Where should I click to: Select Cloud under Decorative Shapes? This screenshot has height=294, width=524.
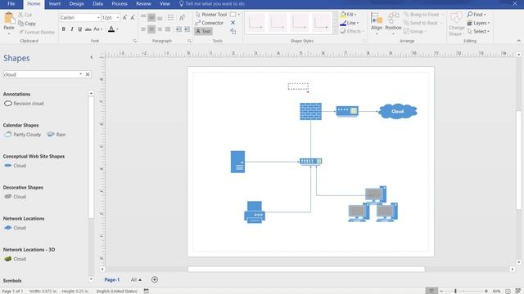click(x=15, y=197)
